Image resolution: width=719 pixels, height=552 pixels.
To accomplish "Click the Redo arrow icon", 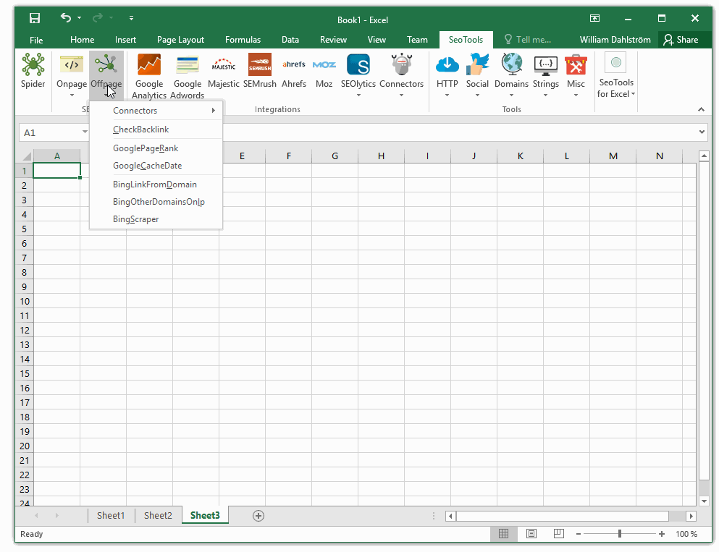I will (97, 18).
